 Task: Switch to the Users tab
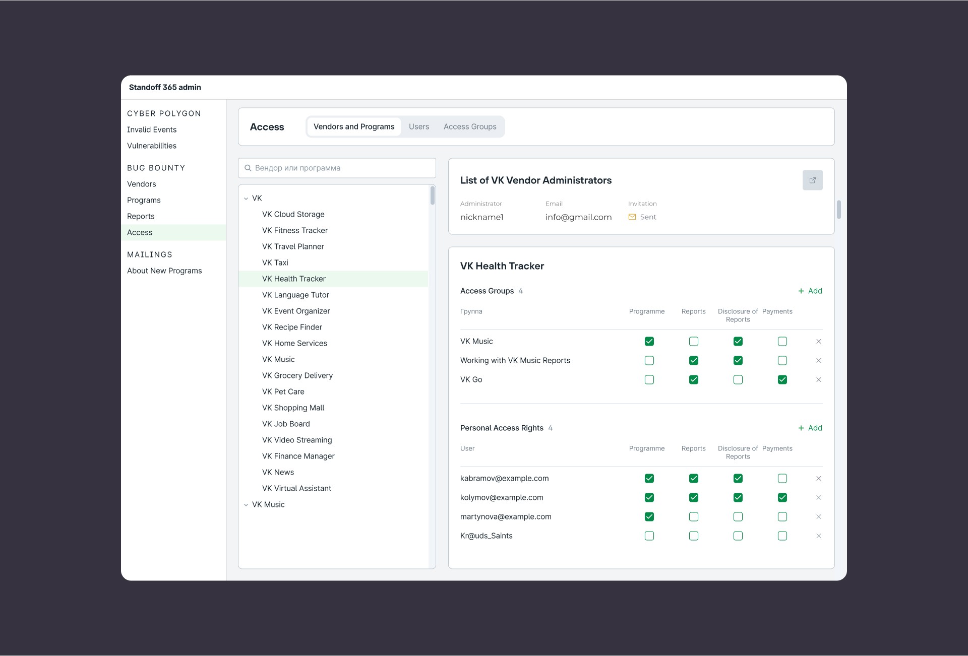(419, 127)
